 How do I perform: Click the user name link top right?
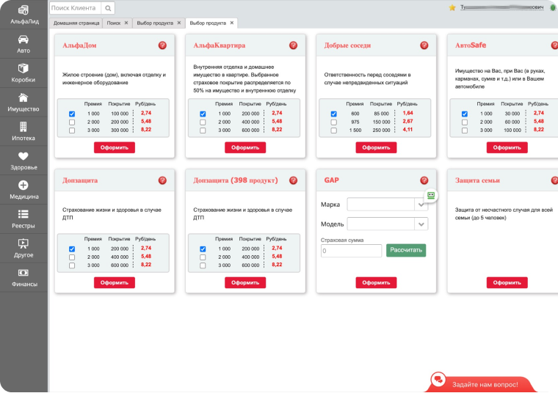(501, 7)
